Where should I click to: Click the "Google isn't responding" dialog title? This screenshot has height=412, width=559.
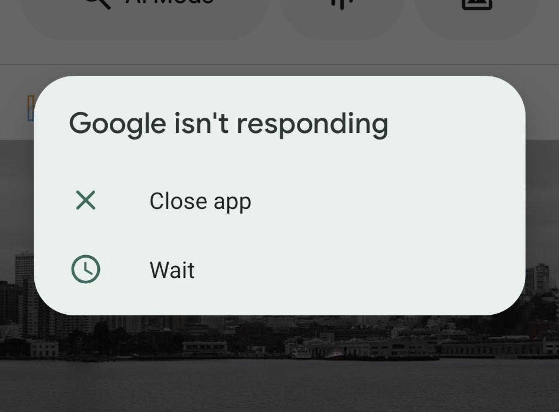[229, 124]
